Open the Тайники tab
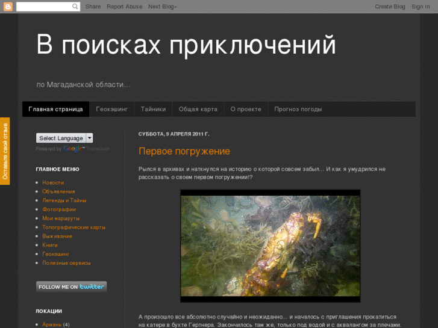 coord(153,109)
